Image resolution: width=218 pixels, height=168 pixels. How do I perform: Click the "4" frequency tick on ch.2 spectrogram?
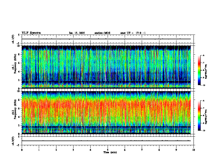[x=19, y=117]
